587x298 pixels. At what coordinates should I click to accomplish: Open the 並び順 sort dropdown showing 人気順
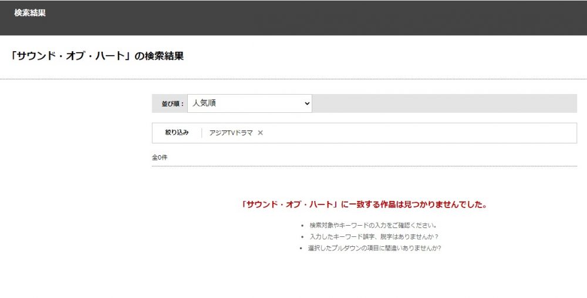(x=249, y=103)
